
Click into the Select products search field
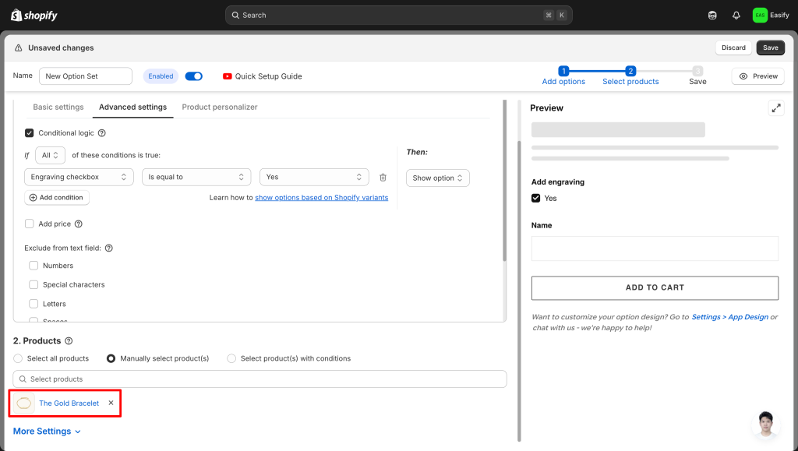260,379
